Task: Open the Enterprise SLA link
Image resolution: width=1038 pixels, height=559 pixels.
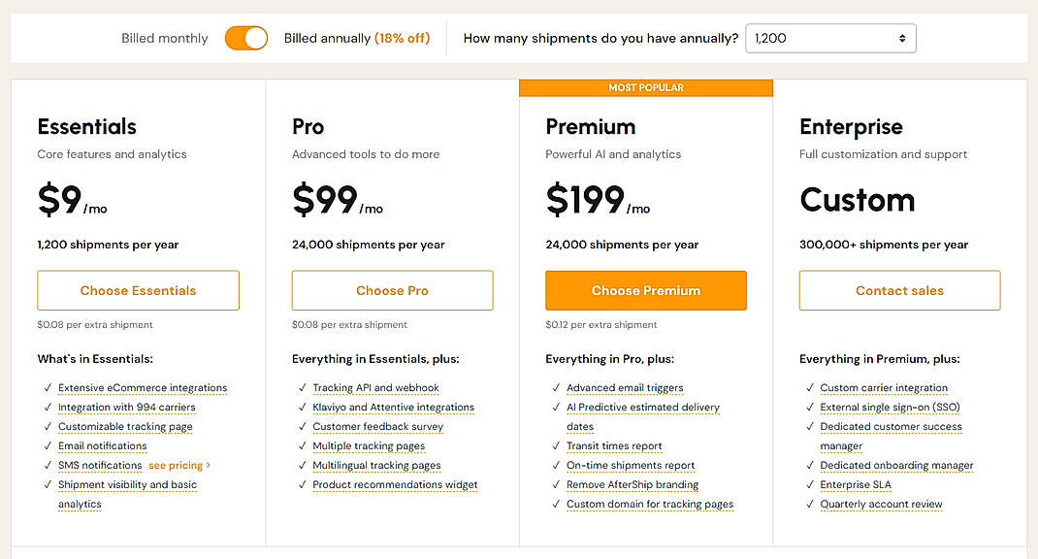Action: coord(856,484)
